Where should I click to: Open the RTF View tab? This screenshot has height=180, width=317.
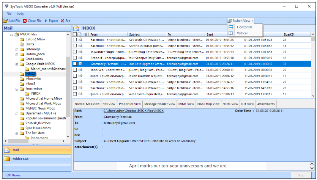coord(248,104)
